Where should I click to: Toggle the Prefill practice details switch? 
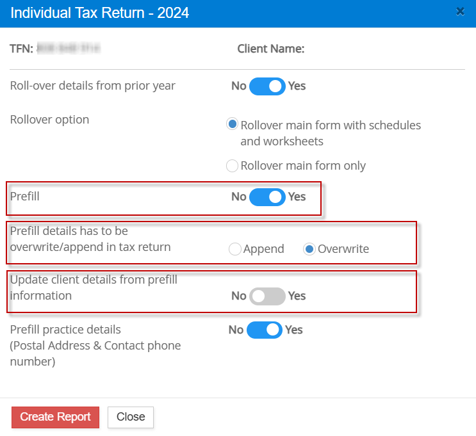point(265,330)
